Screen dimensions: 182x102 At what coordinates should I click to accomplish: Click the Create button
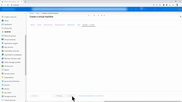[x=34, y=96]
